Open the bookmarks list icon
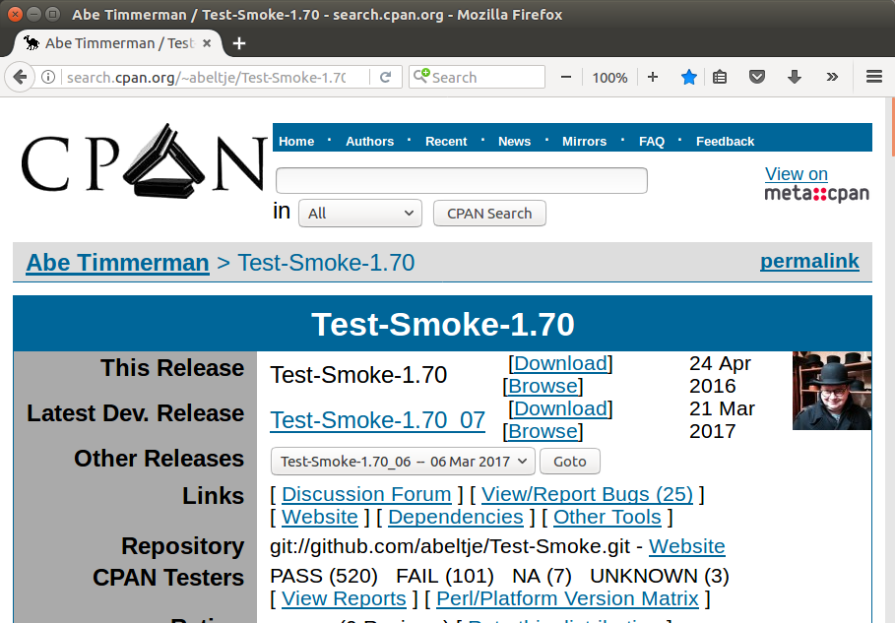This screenshot has height=623, width=895. pos(720,77)
